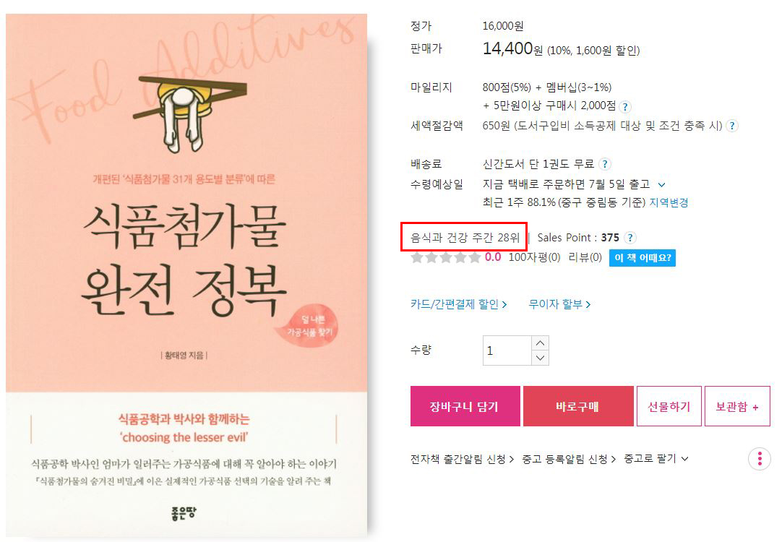Open the three-dot more options button
Image resolution: width=782 pixels, height=542 pixels.
[x=759, y=459]
